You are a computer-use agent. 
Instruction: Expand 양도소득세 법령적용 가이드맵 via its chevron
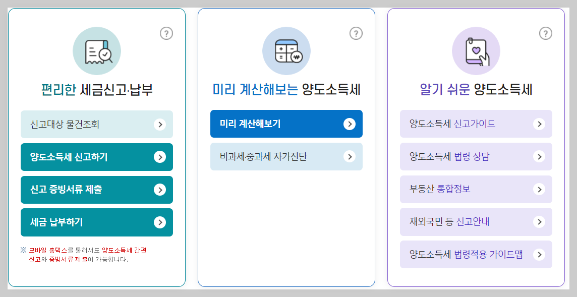pyautogui.click(x=539, y=254)
